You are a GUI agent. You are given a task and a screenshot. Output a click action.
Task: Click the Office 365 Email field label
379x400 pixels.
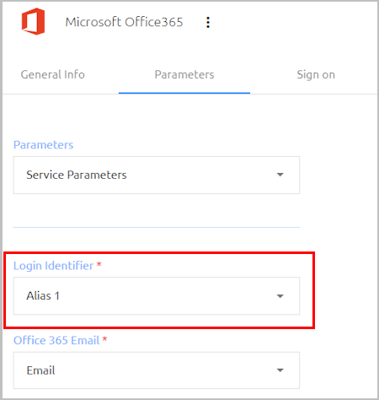[56, 340]
